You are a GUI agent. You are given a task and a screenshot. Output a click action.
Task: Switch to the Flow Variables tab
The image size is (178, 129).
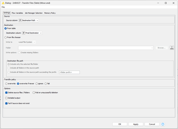[x=17, y=13]
